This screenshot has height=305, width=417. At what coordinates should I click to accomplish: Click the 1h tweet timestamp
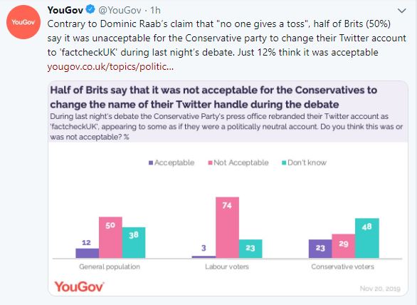(x=155, y=10)
